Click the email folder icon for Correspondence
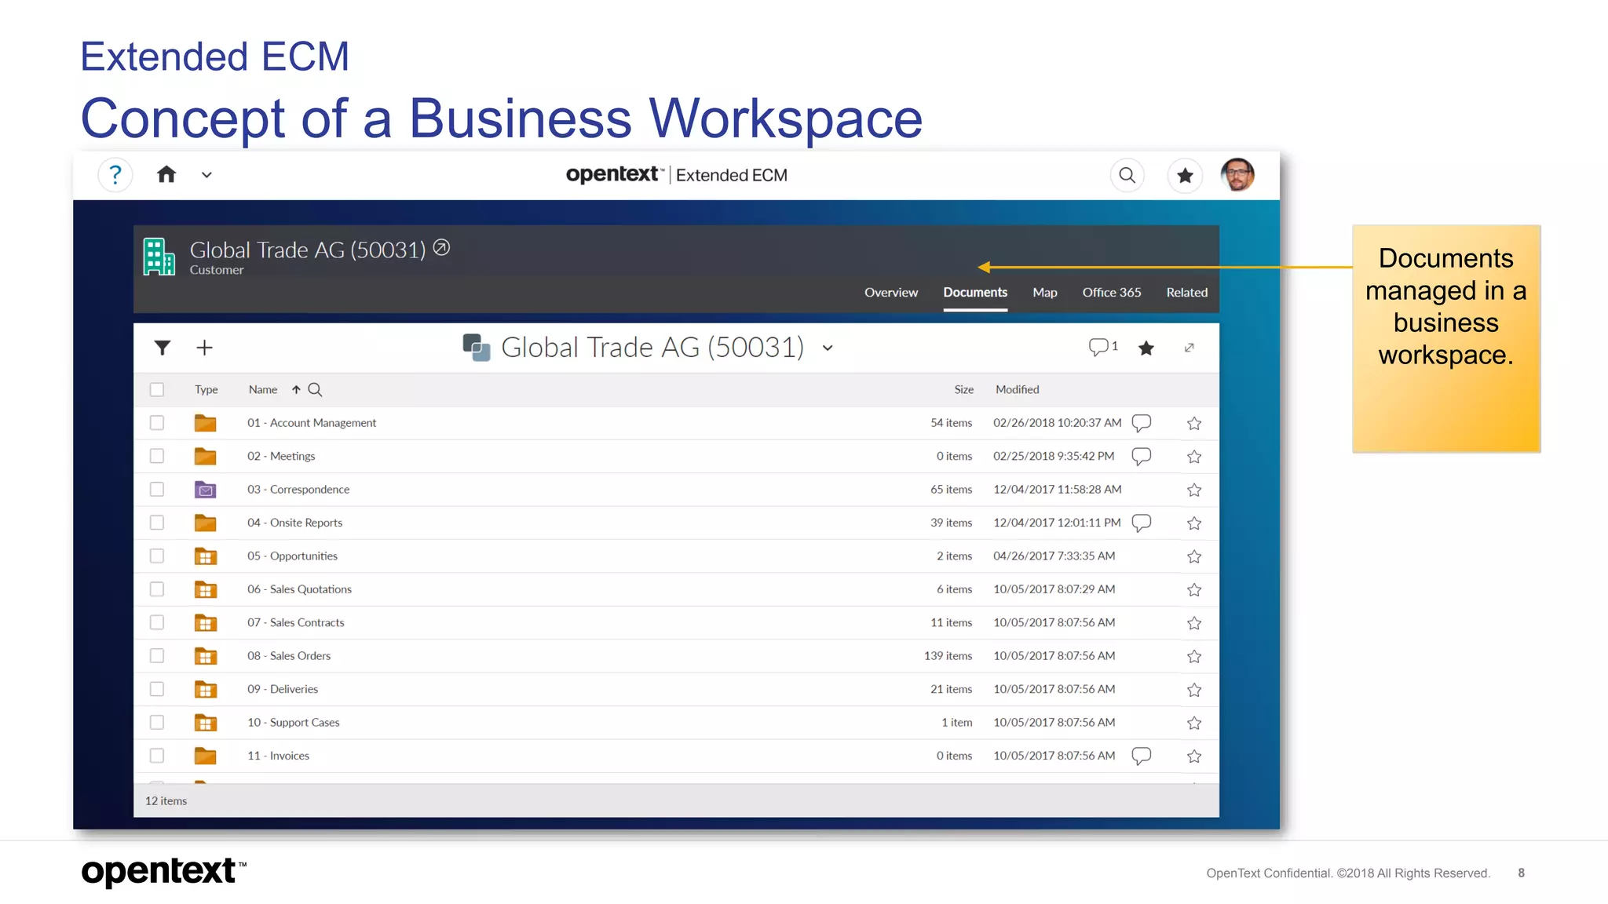Viewport: 1608px width, 904px height. click(x=205, y=490)
